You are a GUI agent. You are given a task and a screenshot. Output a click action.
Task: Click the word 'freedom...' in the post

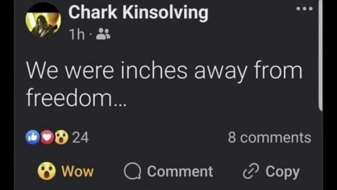click(x=76, y=98)
